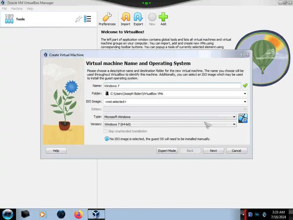Show hidden system tray icons
This screenshot has width=293, height=220.
coord(243,214)
